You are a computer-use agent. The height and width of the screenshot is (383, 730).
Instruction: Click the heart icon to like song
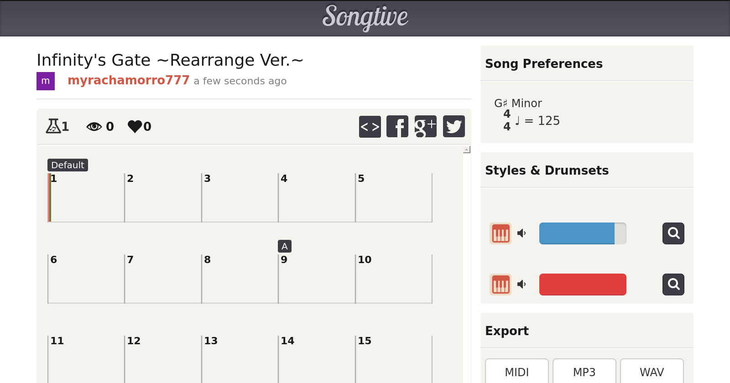(x=135, y=126)
